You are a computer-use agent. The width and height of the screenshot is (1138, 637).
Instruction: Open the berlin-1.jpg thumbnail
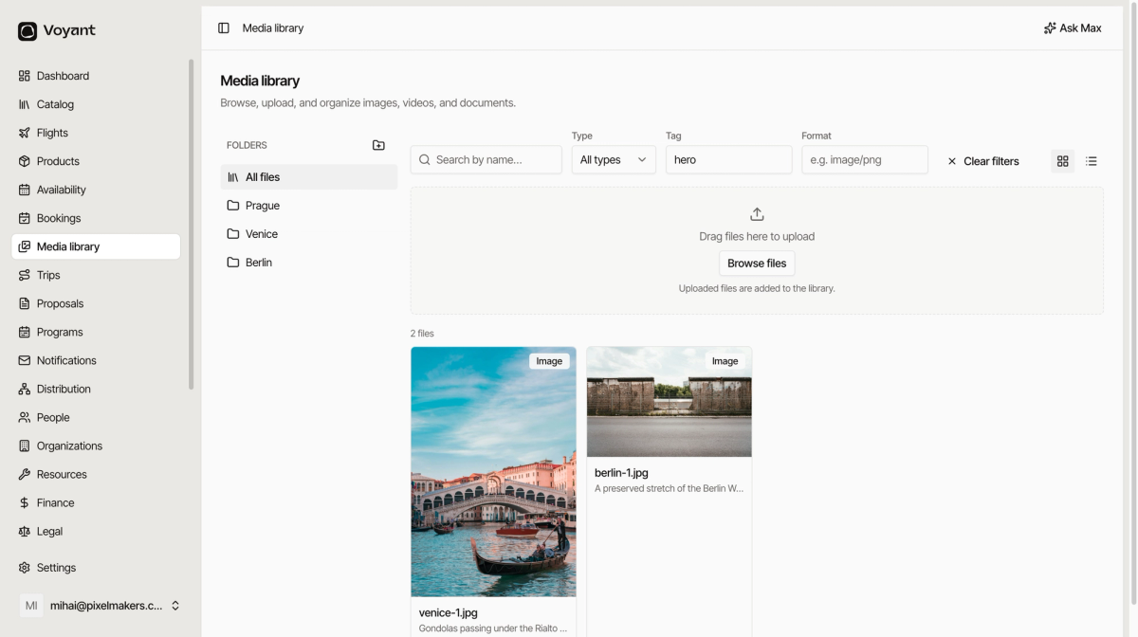click(670, 402)
